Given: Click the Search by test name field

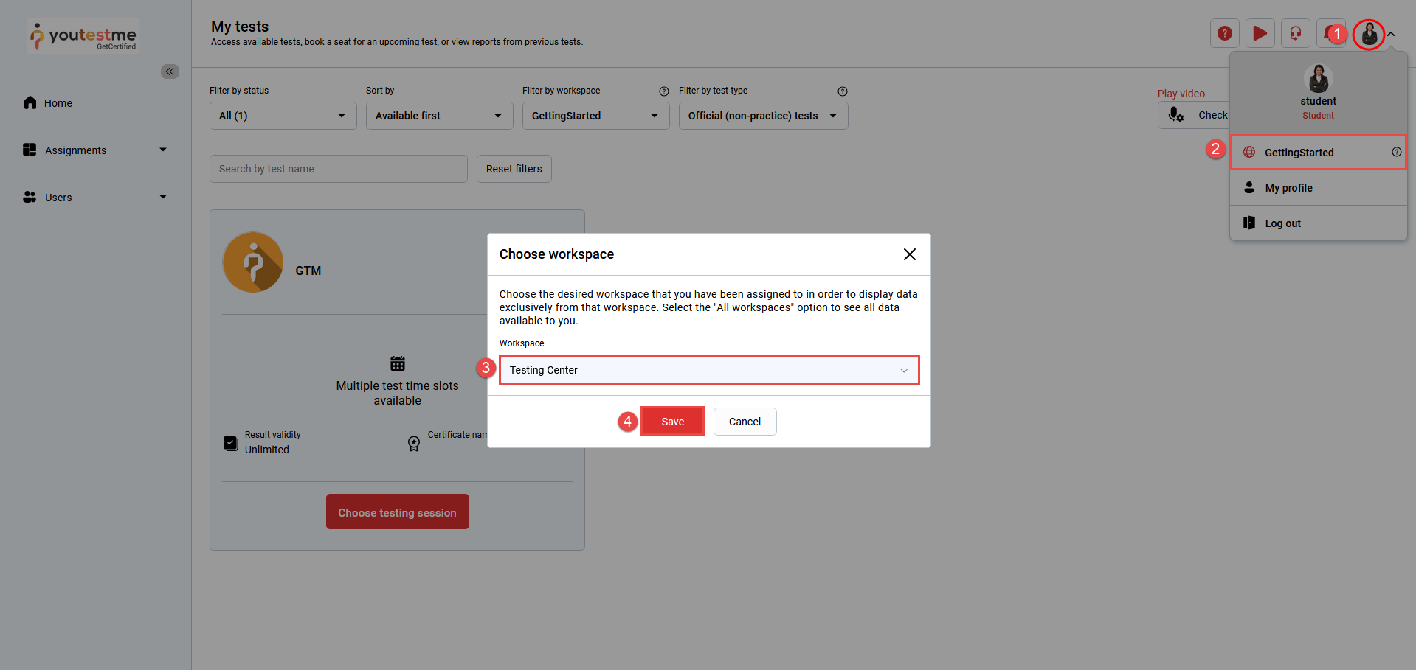Looking at the screenshot, I should (x=338, y=169).
